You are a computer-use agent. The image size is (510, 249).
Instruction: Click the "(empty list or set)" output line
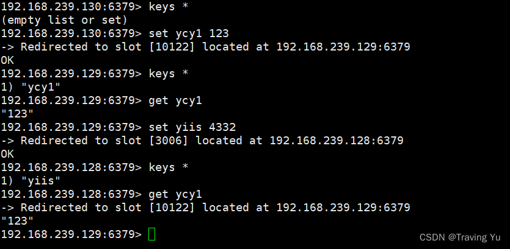click(x=64, y=20)
